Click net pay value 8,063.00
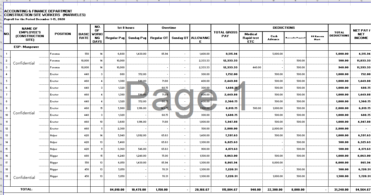 [x=364, y=156]
